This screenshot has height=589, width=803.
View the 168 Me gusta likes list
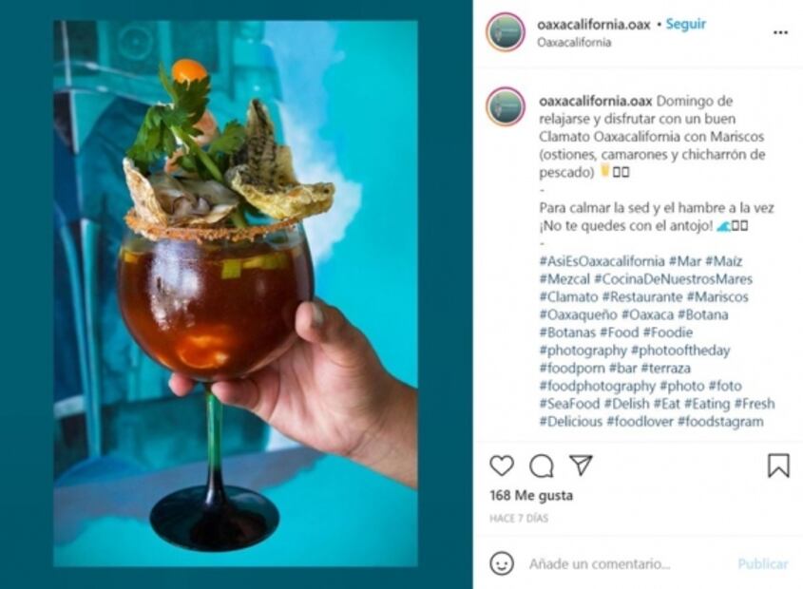pyautogui.click(x=531, y=495)
